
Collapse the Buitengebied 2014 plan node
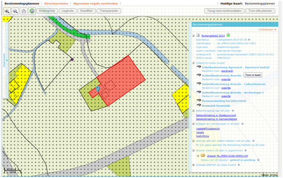[193, 36]
